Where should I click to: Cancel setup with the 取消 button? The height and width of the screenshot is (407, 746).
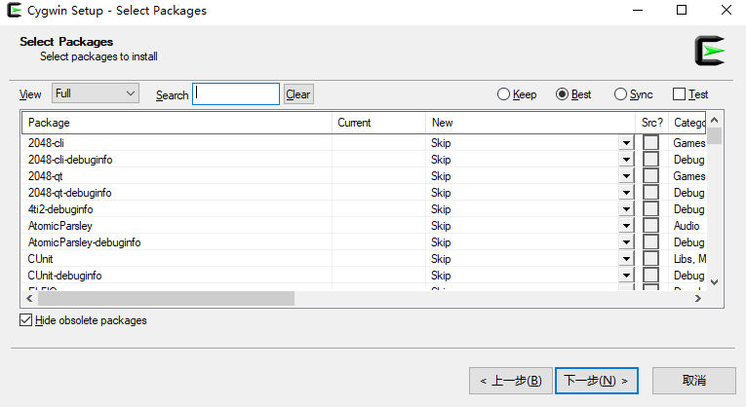click(x=694, y=381)
